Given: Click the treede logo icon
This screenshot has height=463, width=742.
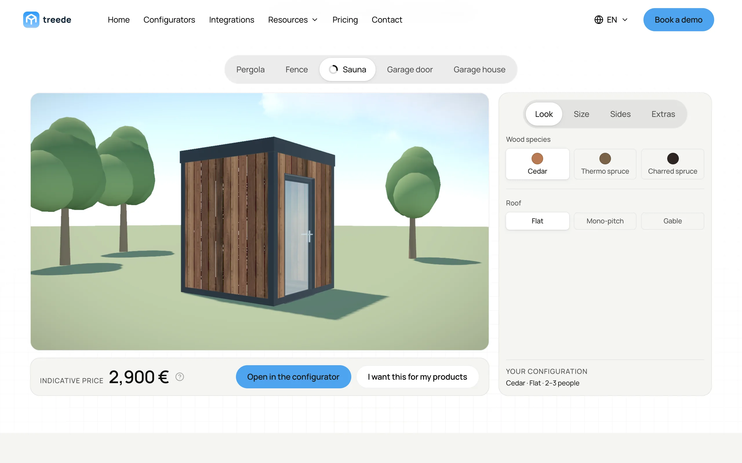Looking at the screenshot, I should click(x=31, y=20).
